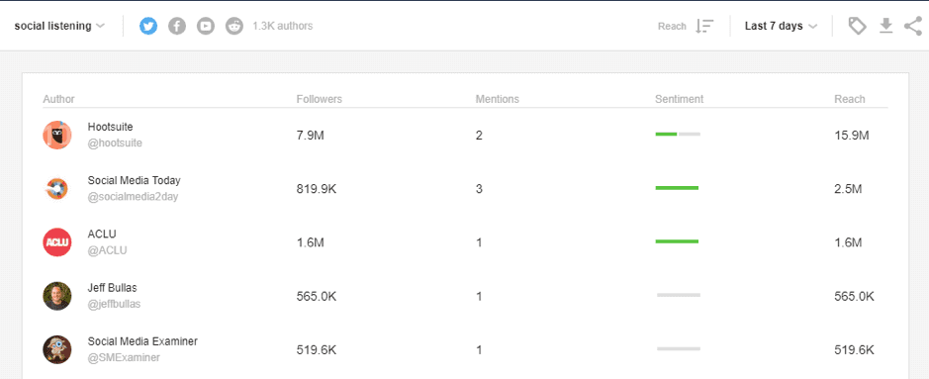Download the authors report

pyautogui.click(x=885, y=26)
